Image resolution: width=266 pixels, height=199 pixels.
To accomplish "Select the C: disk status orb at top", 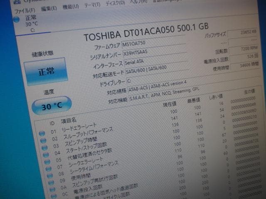I will click(x=17, y=19).
